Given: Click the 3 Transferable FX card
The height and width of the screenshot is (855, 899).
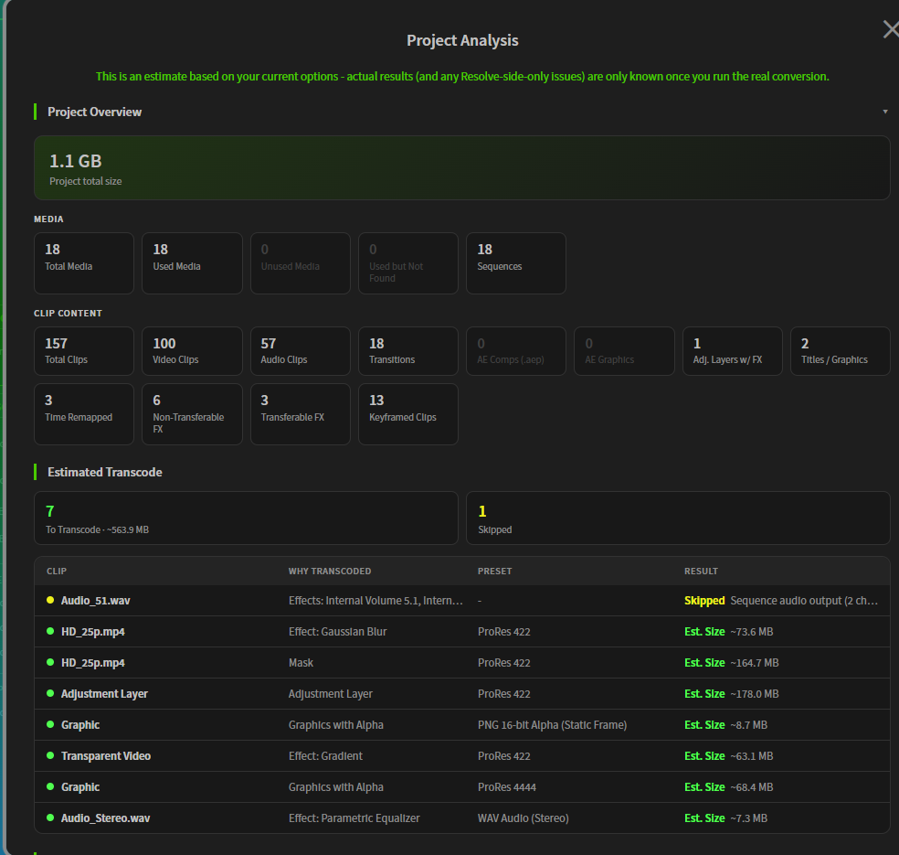Looking at the screenshot, I should 300,414.
